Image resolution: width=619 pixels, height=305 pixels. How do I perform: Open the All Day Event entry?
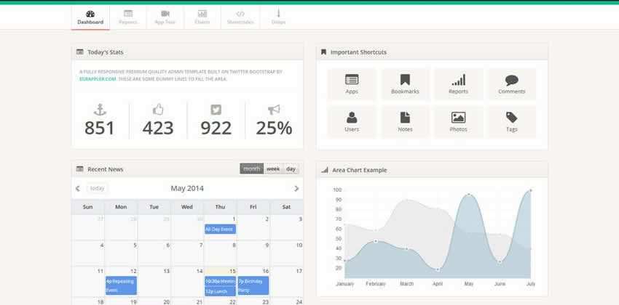220,229
